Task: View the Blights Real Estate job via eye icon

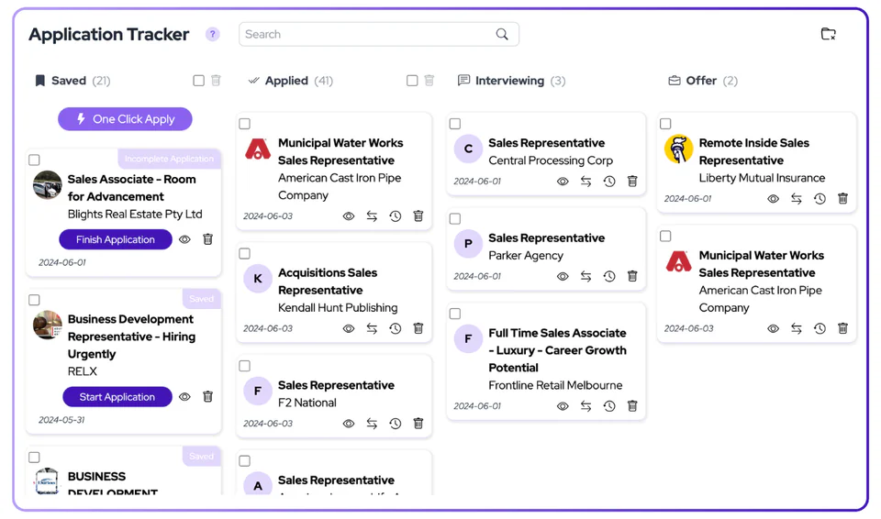Action: (184, 240)
